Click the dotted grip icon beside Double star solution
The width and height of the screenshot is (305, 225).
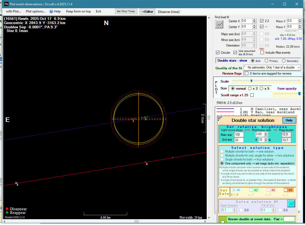[219, 118]
